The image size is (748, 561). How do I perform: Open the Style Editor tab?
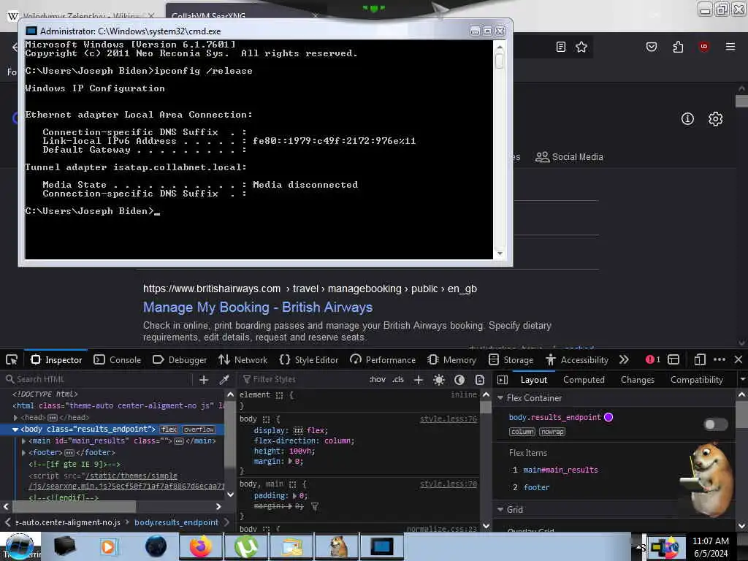309,359
